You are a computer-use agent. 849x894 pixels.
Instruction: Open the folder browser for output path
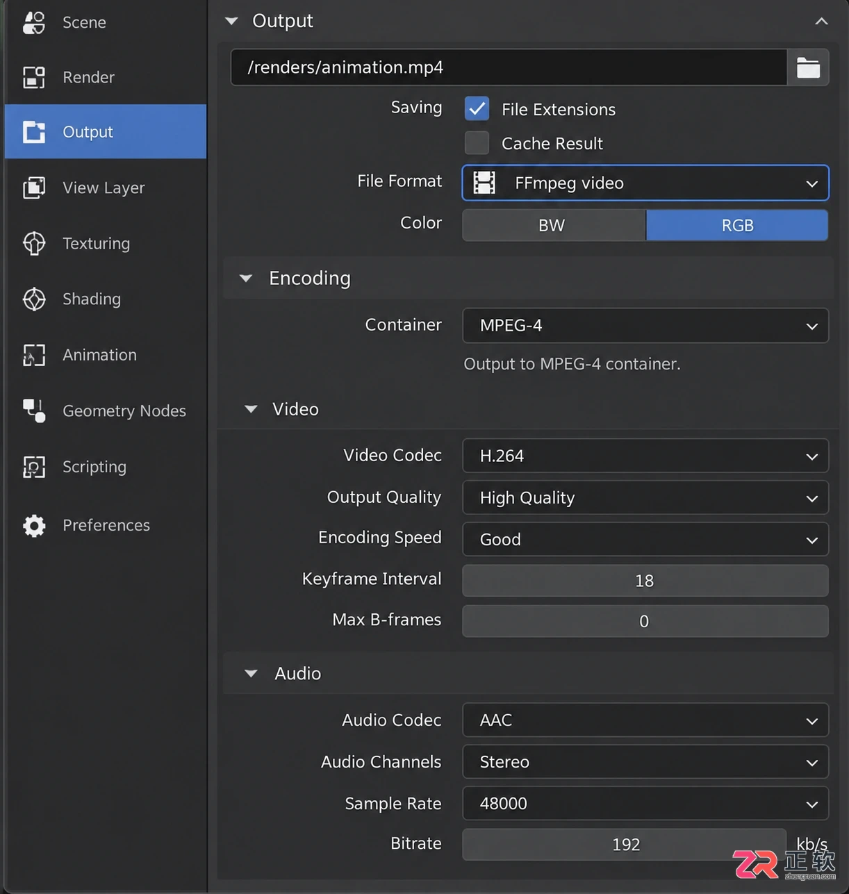coord(808,67)
